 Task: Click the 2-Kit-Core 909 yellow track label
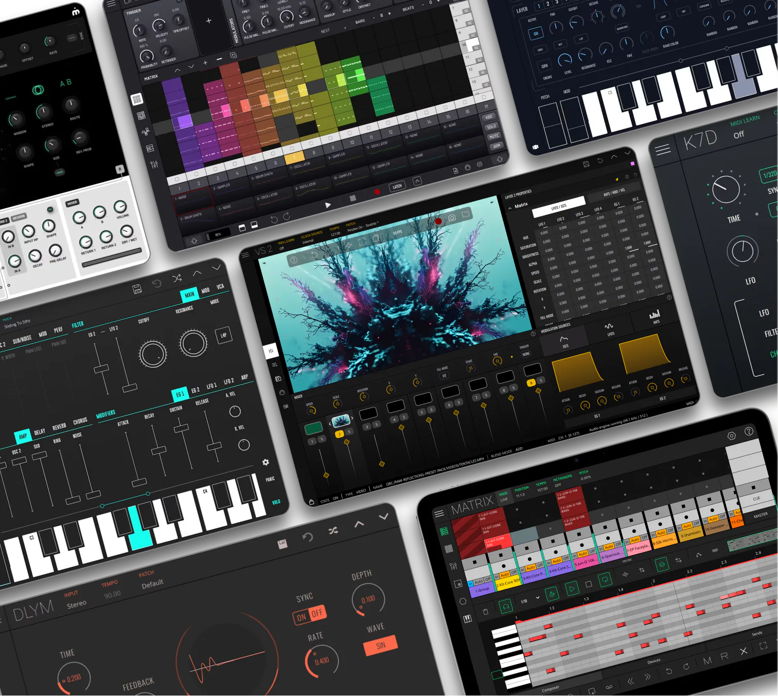point(507,583)
